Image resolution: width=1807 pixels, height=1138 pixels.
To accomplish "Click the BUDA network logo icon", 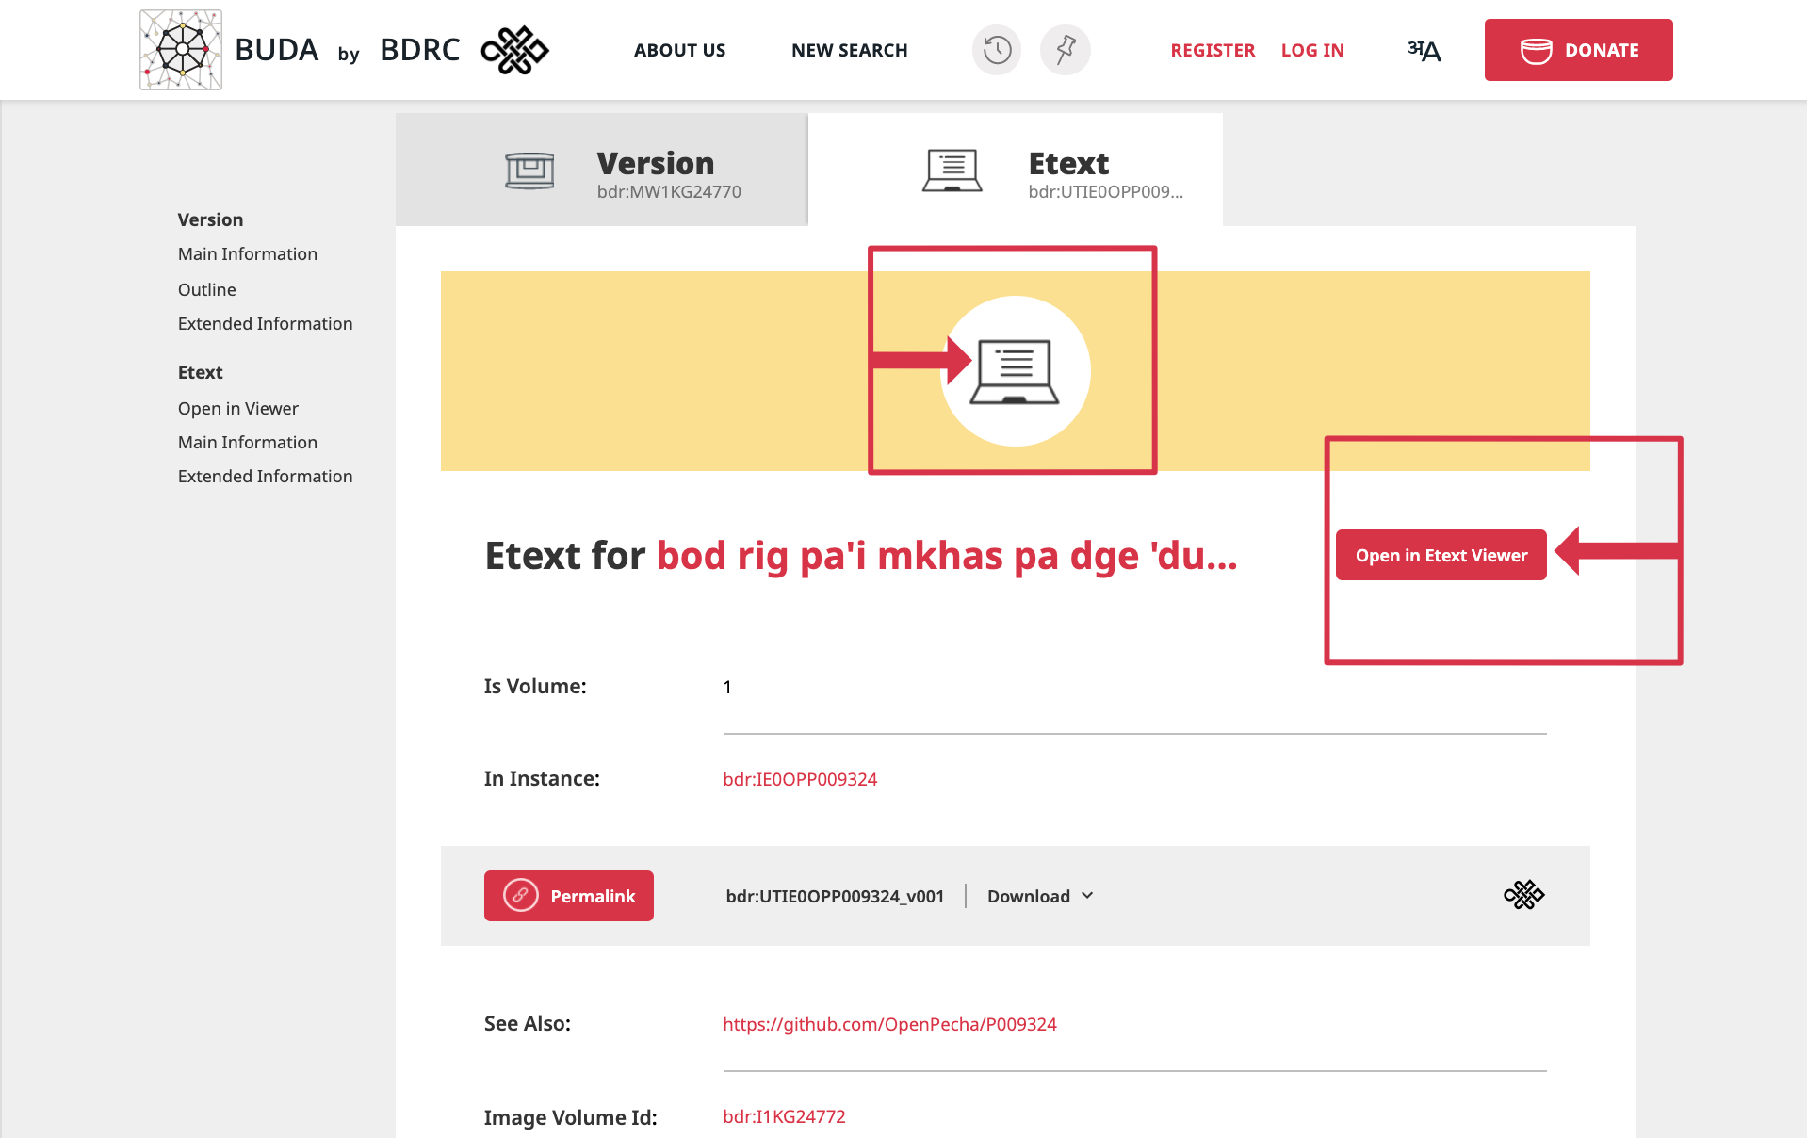I will pyautogui.click(x=181, y=50).
